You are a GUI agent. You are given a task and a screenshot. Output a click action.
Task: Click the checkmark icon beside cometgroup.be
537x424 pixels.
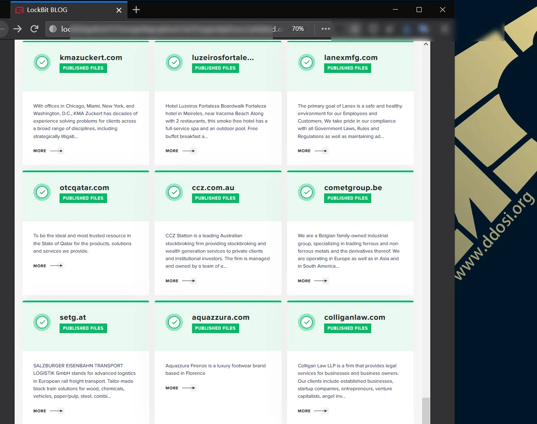point(307,192)
